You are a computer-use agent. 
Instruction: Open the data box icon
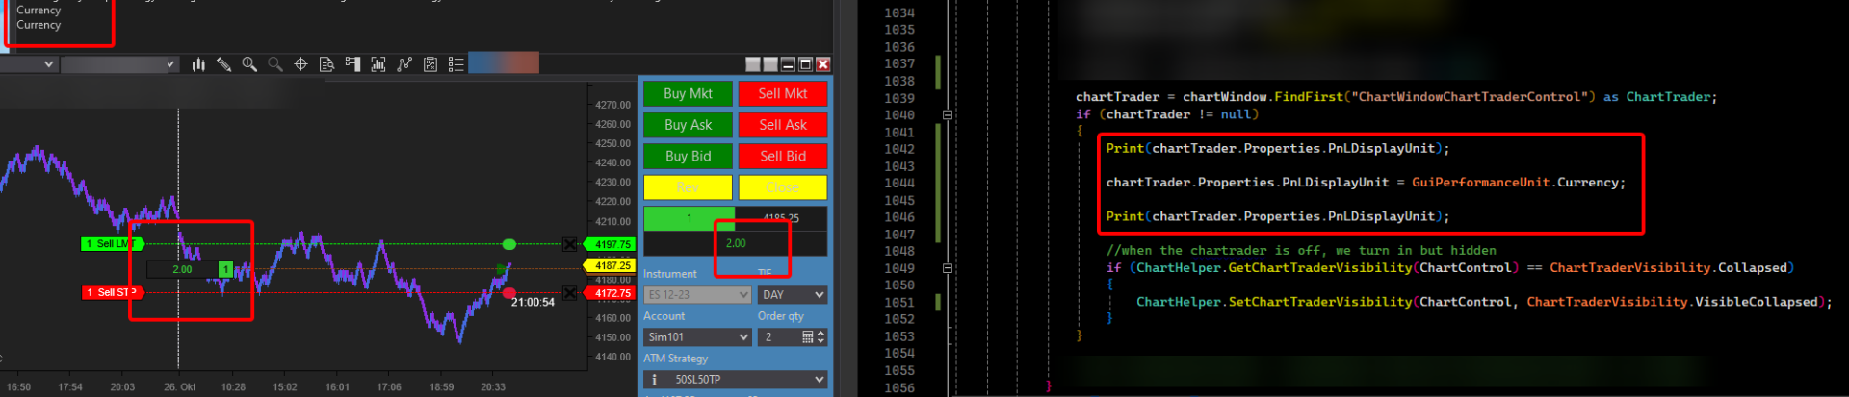(x=326, y=64)
